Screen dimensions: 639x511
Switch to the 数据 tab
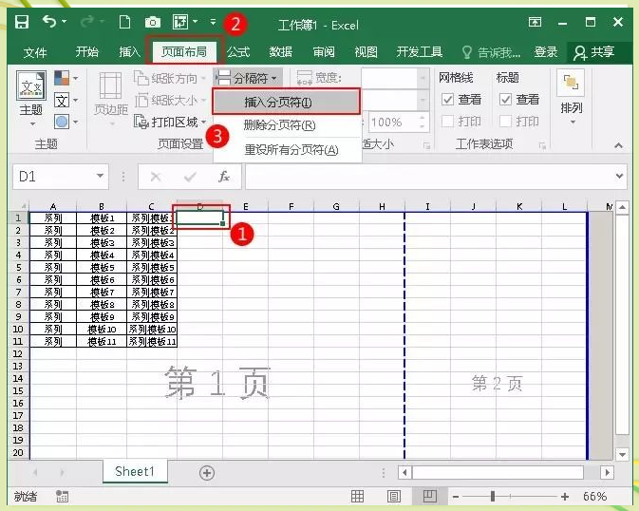click(x=280, y=52)
